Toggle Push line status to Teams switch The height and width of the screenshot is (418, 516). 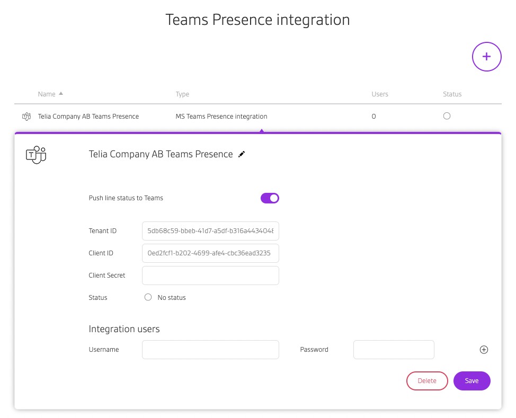(x=270, y=198)
